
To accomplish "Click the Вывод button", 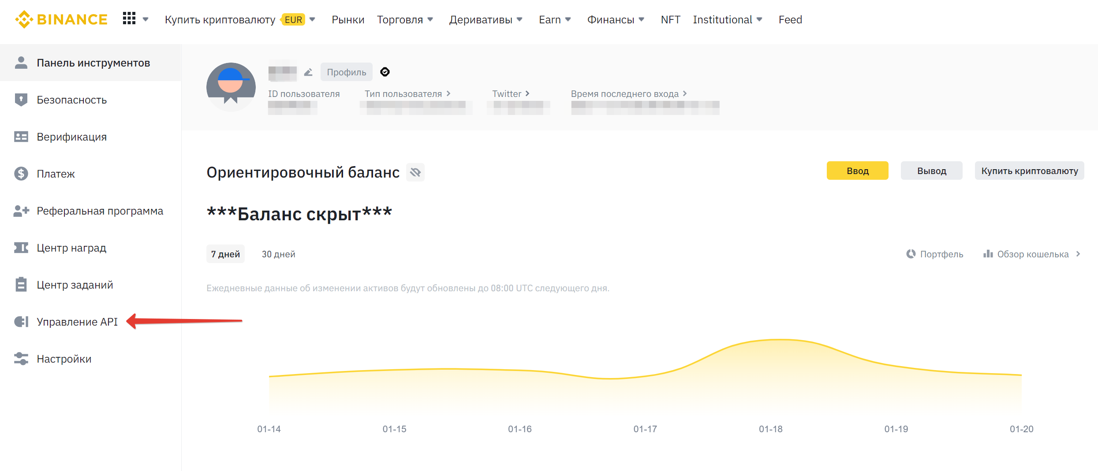I will coord(932,171).
